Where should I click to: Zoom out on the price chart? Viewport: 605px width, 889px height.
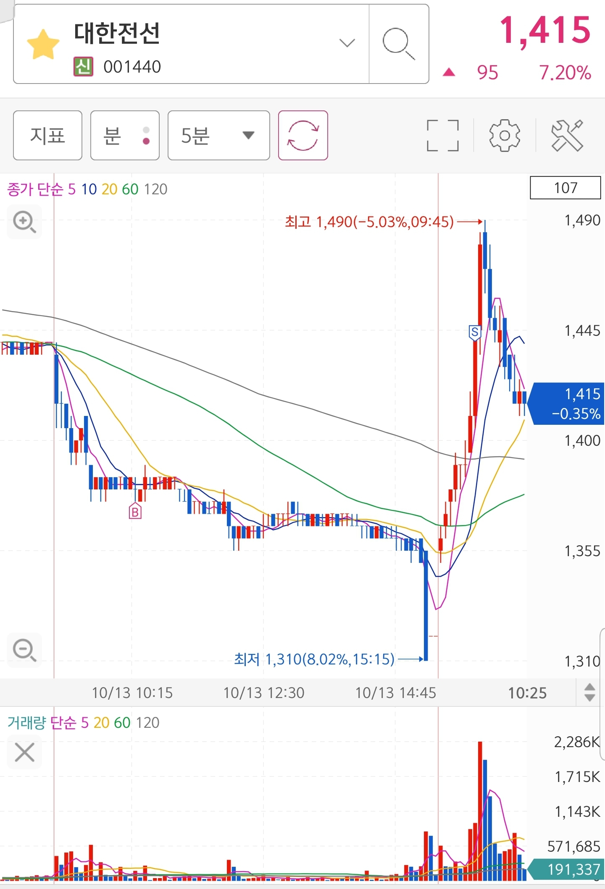pos(24,650)
